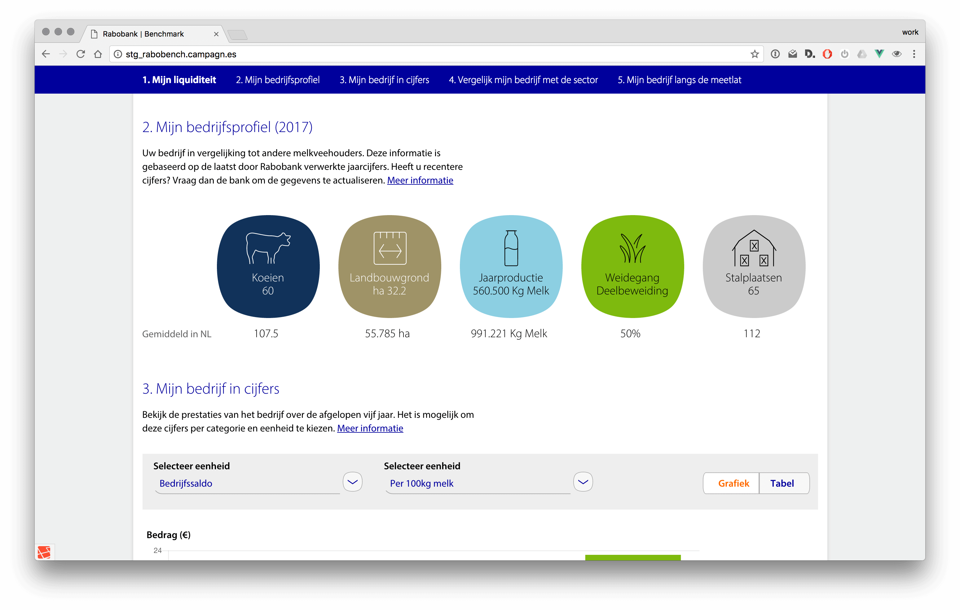This screenshot has height=610, width=960.
Task: Select the 1. Mijn liquiditeit navigation item
Action: 179,80
